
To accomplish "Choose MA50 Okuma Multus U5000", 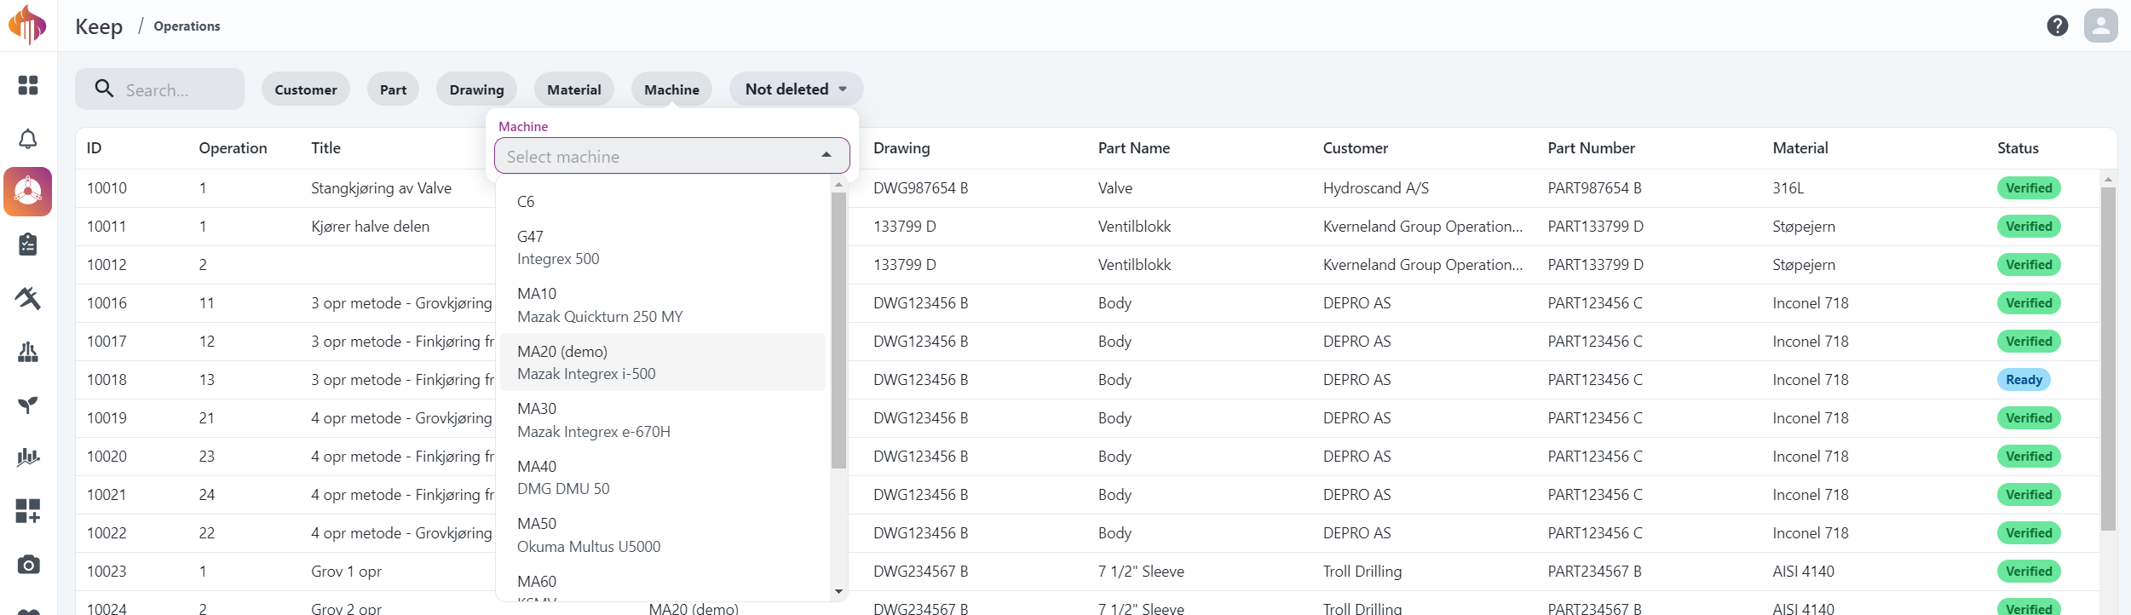I will (x=663, y=535).
